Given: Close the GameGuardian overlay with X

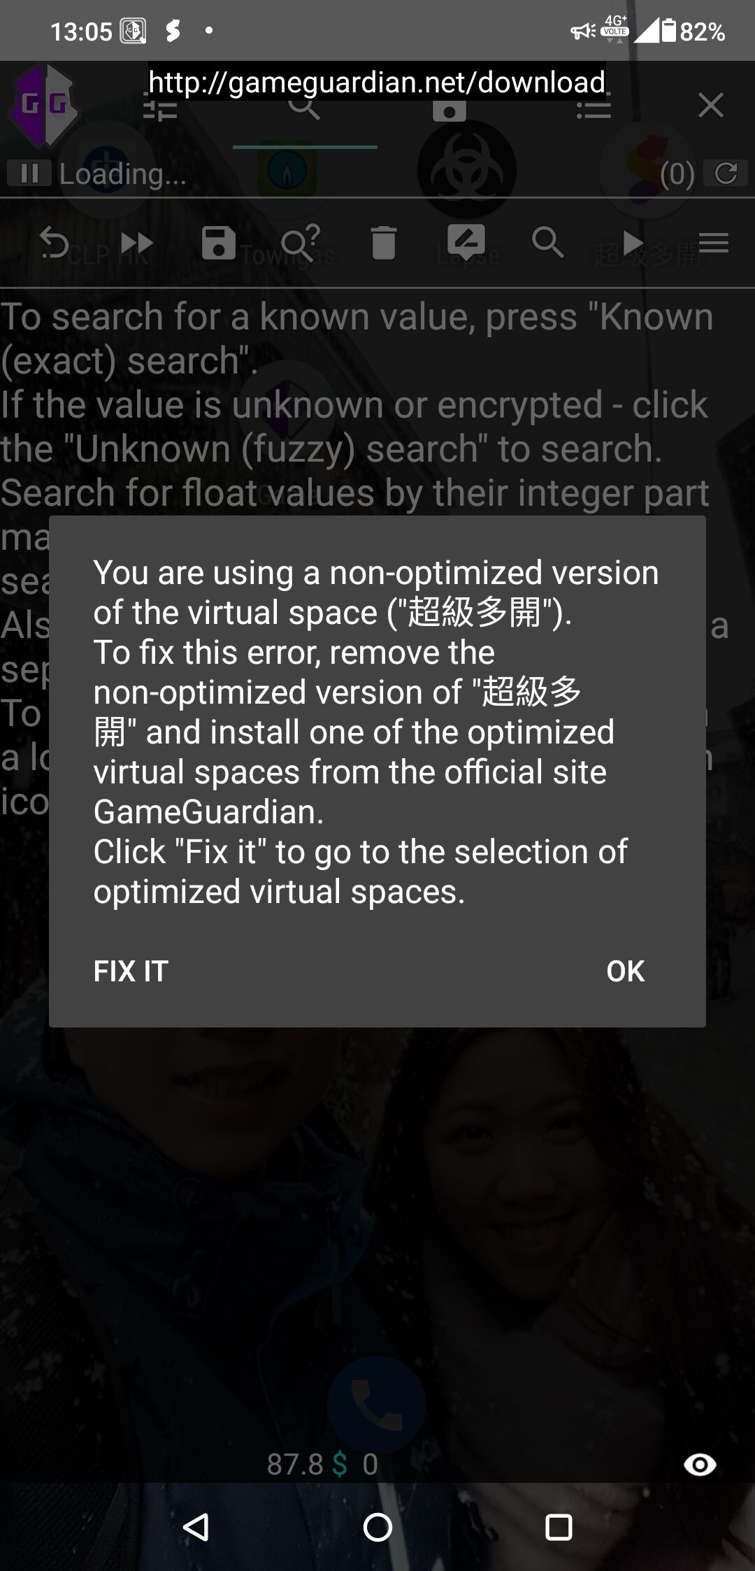Looking at the screenshot, I should coord(710,105).
